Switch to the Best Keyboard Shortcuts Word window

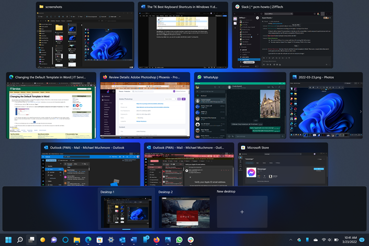183,35
